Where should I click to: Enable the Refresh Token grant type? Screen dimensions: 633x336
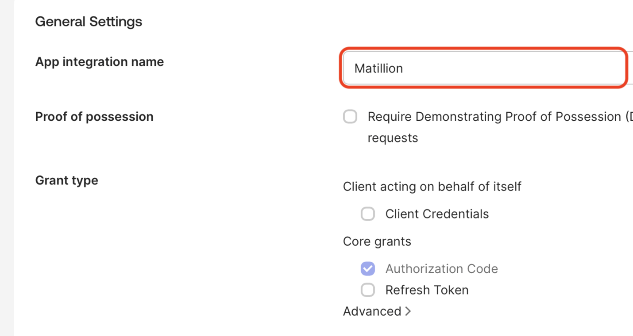coord(368,290)
